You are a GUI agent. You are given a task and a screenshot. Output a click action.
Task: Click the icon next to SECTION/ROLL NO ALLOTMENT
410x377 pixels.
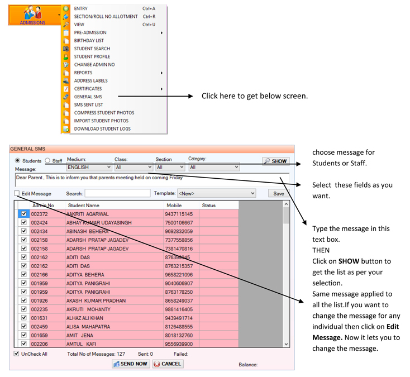66,17
